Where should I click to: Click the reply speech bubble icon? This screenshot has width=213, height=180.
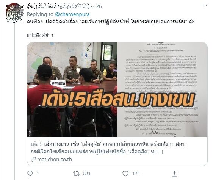point(30,174)
